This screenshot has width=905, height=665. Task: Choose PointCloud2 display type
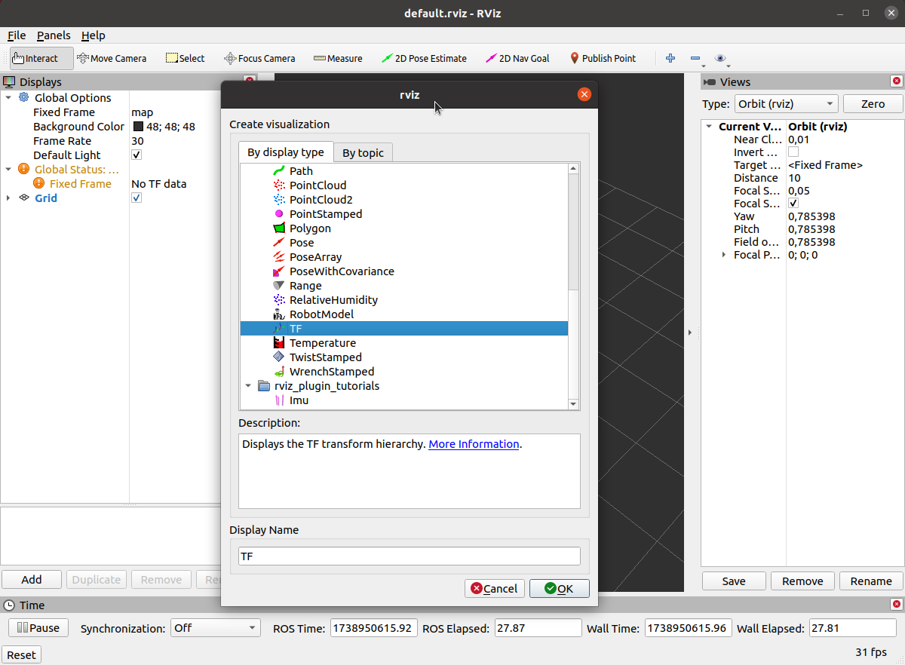[321, 200]
